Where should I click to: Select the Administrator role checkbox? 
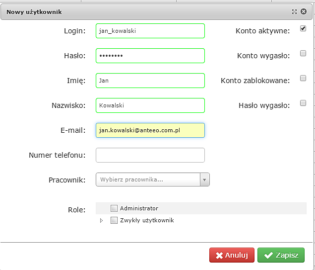click(114, 208)
